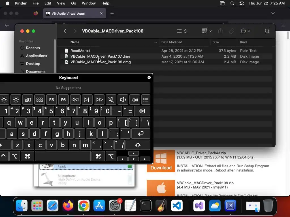Go back in Finder window
Viewport: 290px width, 217px height.
tap(65, 31)
